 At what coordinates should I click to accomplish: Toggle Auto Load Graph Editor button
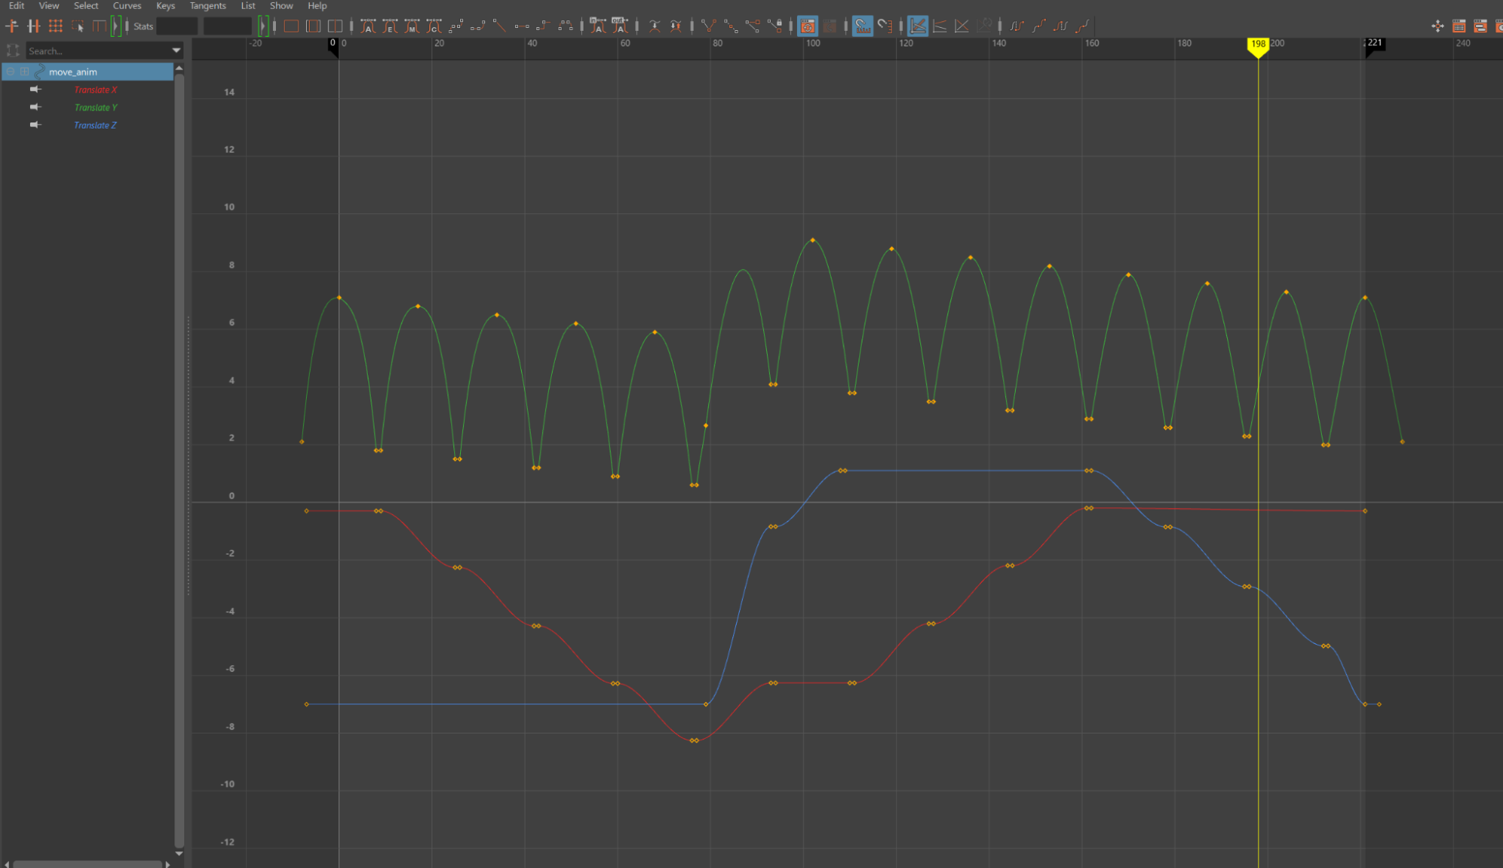[808, 26]
